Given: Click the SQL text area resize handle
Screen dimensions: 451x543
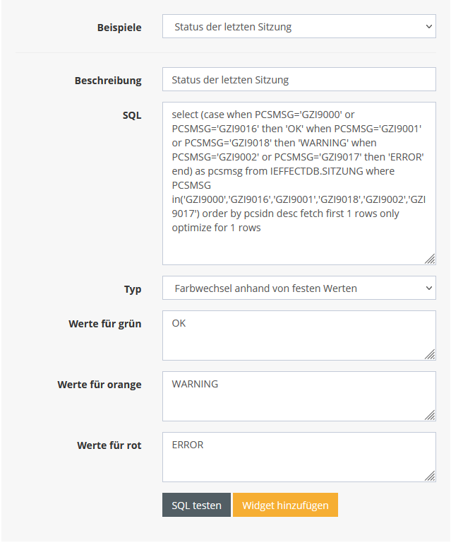Looking at the screenshot, I should coord(430,259).
